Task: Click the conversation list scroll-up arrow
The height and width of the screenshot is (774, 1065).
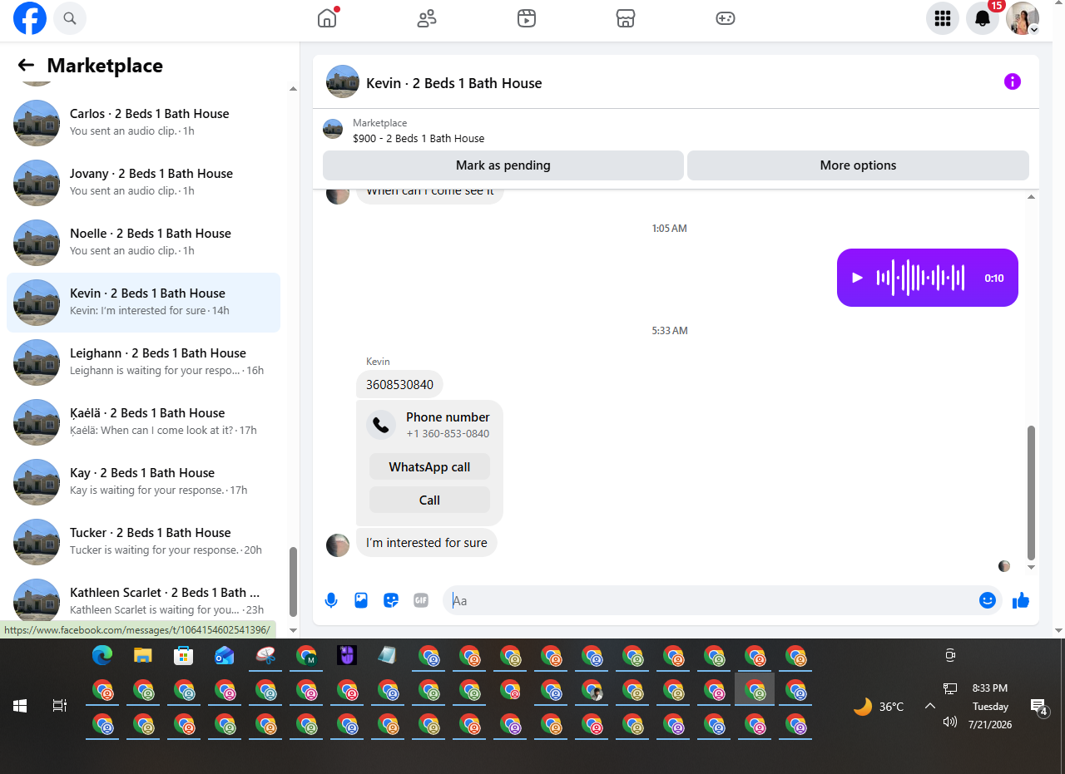Action: click(x=293, y=88)
